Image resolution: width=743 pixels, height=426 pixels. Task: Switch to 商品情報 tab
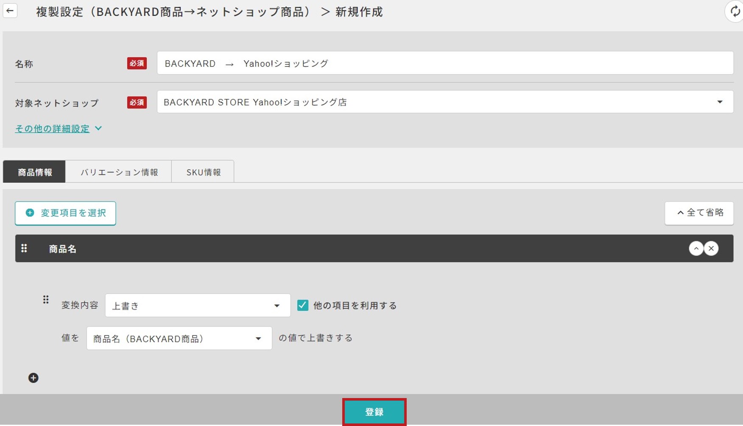[34, 172]
